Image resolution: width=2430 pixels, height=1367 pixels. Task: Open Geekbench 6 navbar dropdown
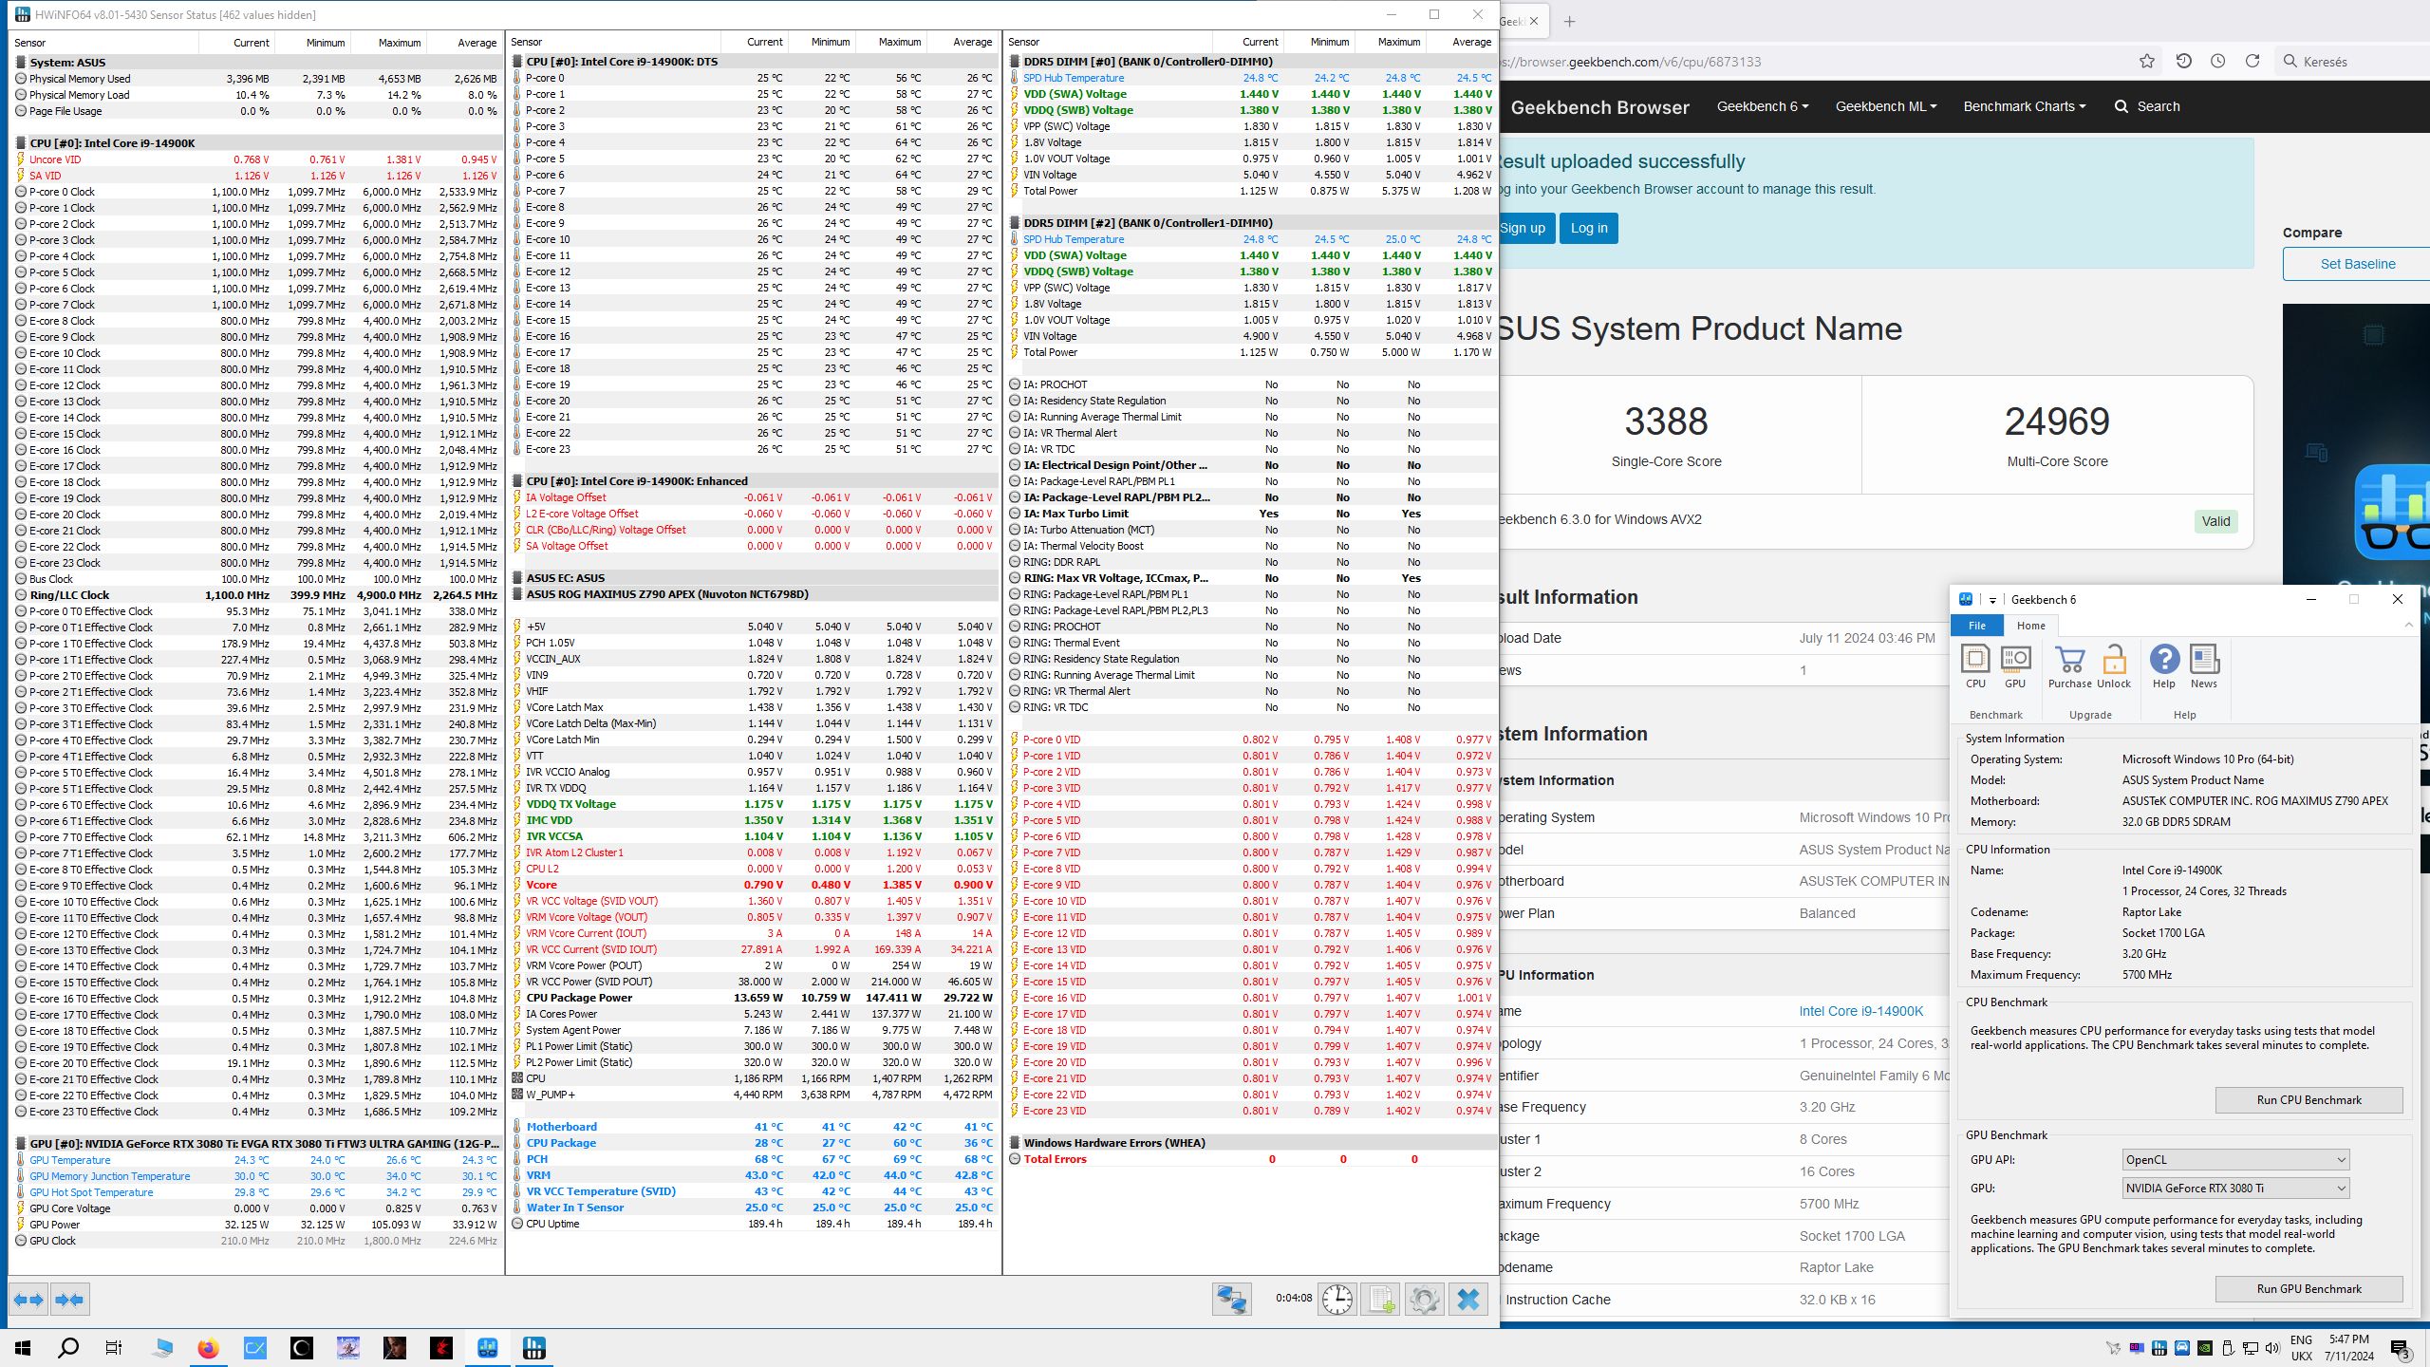tap(1763, 106)
